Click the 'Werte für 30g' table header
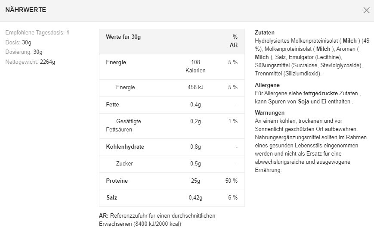This screenshot has height=231, width=374. (x=124, y=37)
